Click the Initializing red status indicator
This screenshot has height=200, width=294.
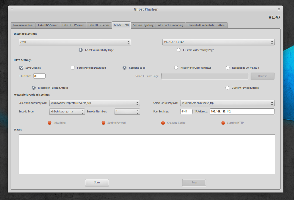coord(50,123)
